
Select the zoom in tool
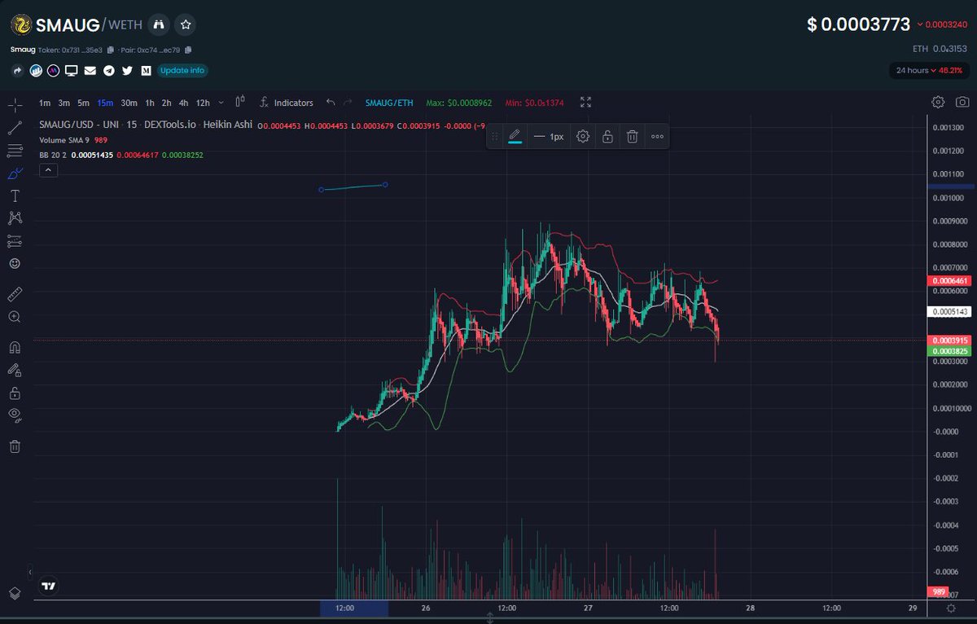[x=15, y=317]
